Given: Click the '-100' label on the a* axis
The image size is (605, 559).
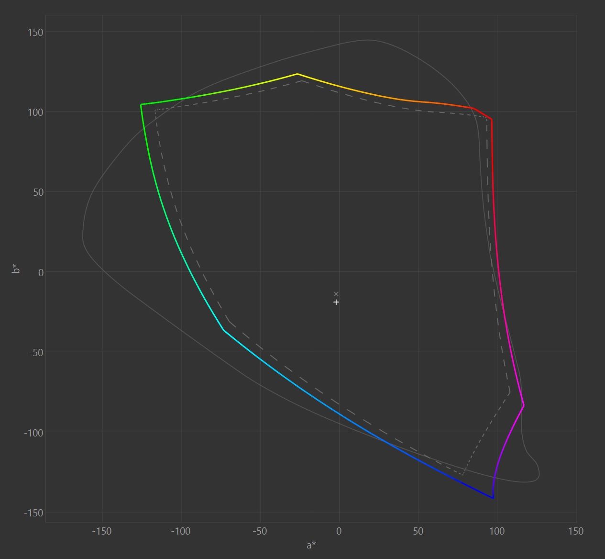Looking at the screenshot, I should [x=181, y=531].
